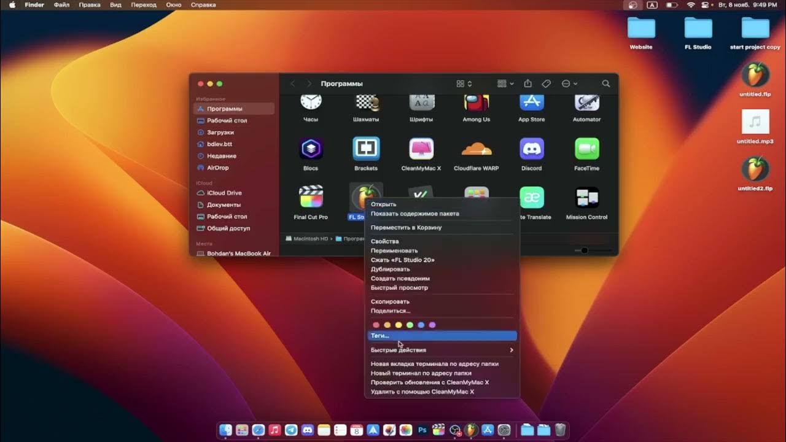Open FL Studio from the Dock
The image size is (786, 442).
pyautogui.click(x=472, y=430)
